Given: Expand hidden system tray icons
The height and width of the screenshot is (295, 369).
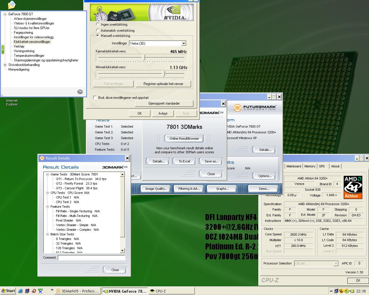Looking at the screenshot, I should point(331,291).
